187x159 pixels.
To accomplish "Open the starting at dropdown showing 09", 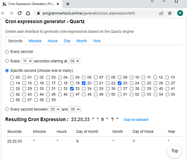I will click(x=74, y=61).
